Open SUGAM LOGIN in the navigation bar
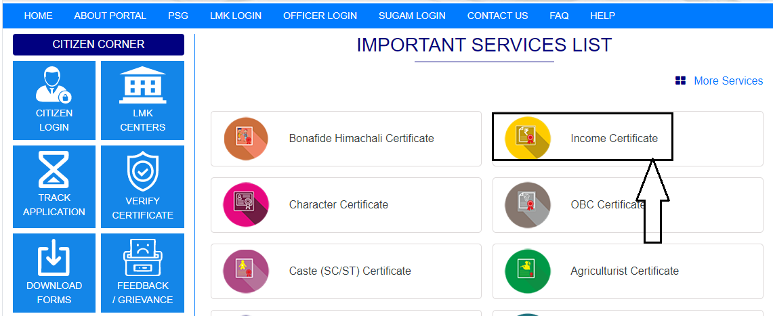 (412, 16)
